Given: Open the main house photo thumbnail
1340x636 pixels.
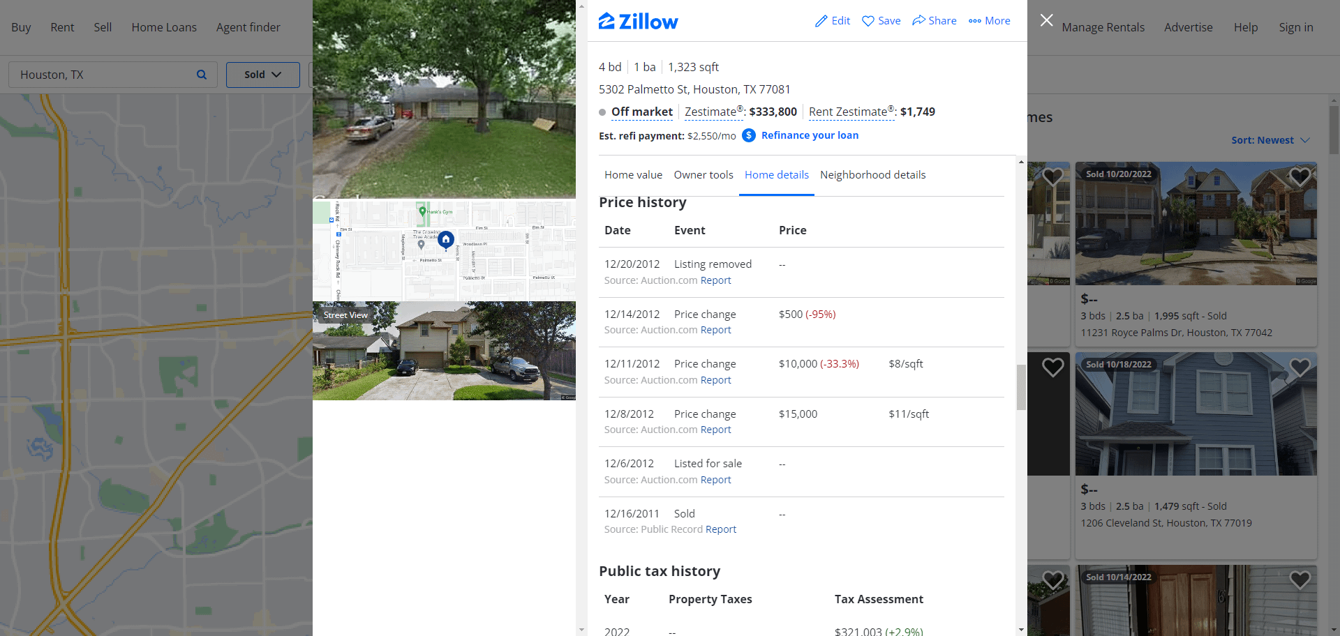Looking at the screenshot, I should [x=444, y=99].
